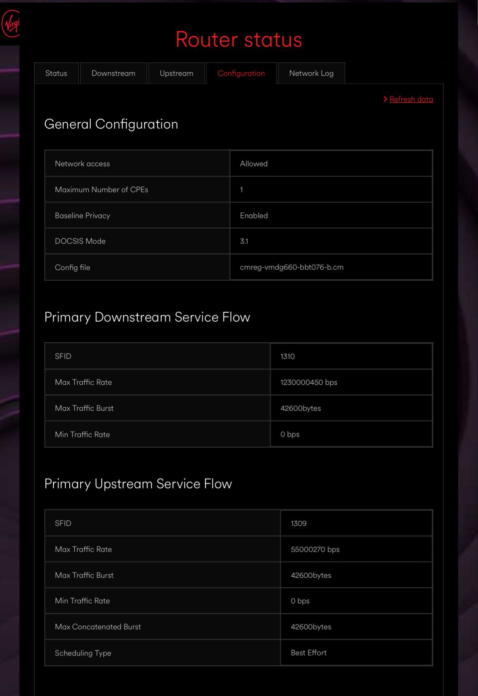The width and height of the screenshot is (478, 696).
Task: Click the Router status page title
Action: [239, 39]
